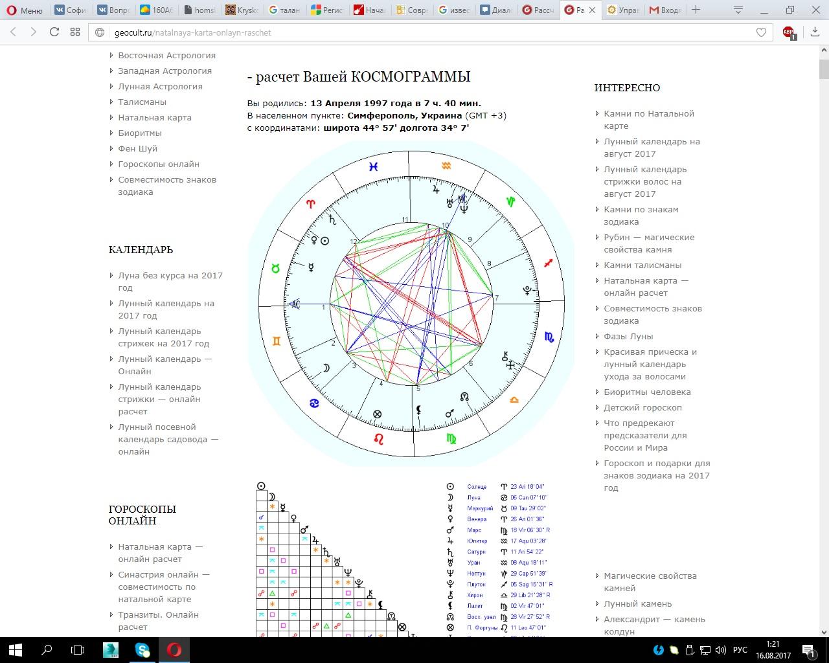Open the Opera Меню button
829x663 pixels.
(24, 10)
